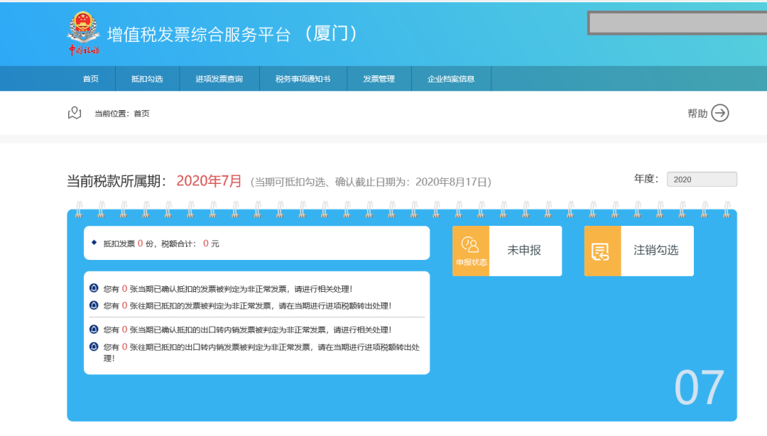Screen dimensions: 767x436
Task: Click the gray input box at top right
Action: pos(678,23)
